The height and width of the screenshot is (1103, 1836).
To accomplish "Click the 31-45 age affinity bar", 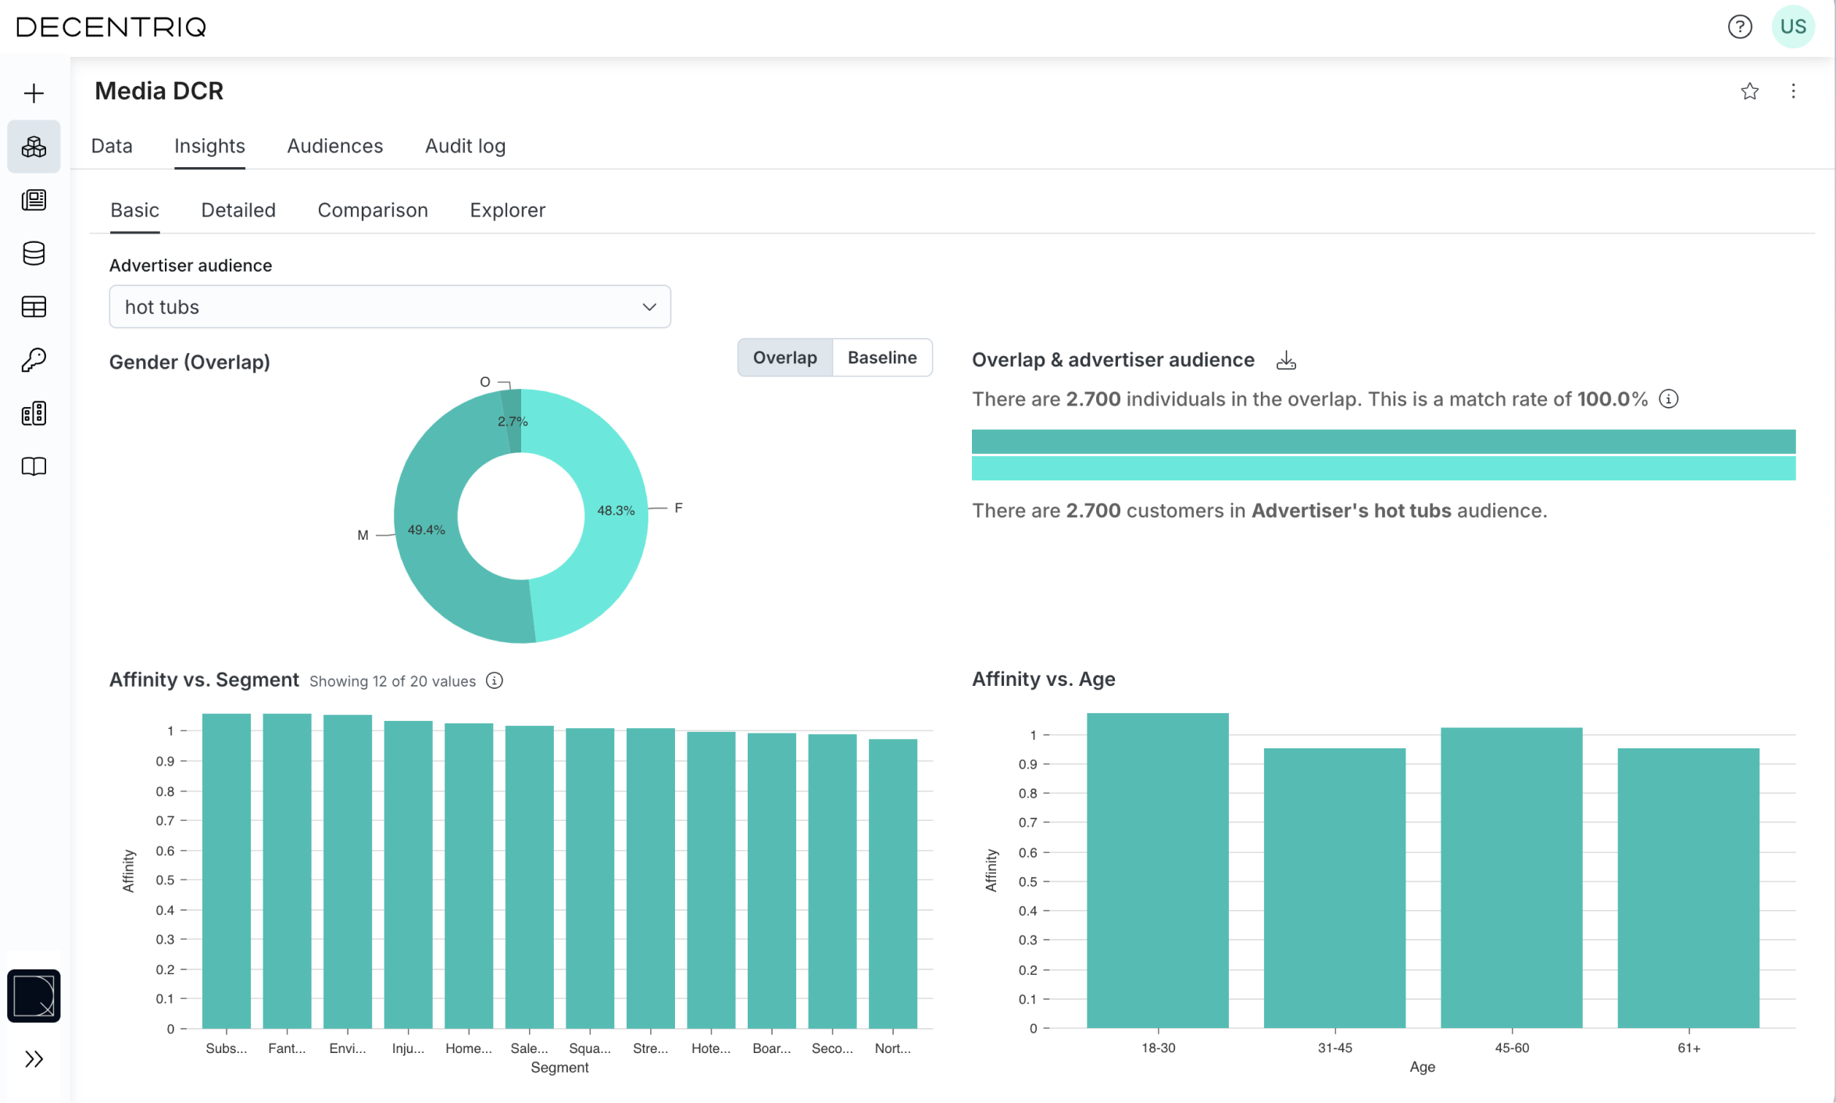I will 1334,888.
